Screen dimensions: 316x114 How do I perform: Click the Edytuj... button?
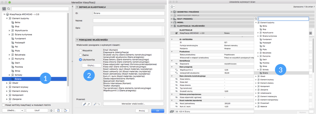(x=92, y=65)
